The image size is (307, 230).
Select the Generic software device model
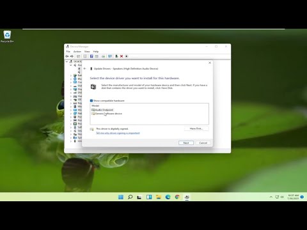[x=107, y=114]
